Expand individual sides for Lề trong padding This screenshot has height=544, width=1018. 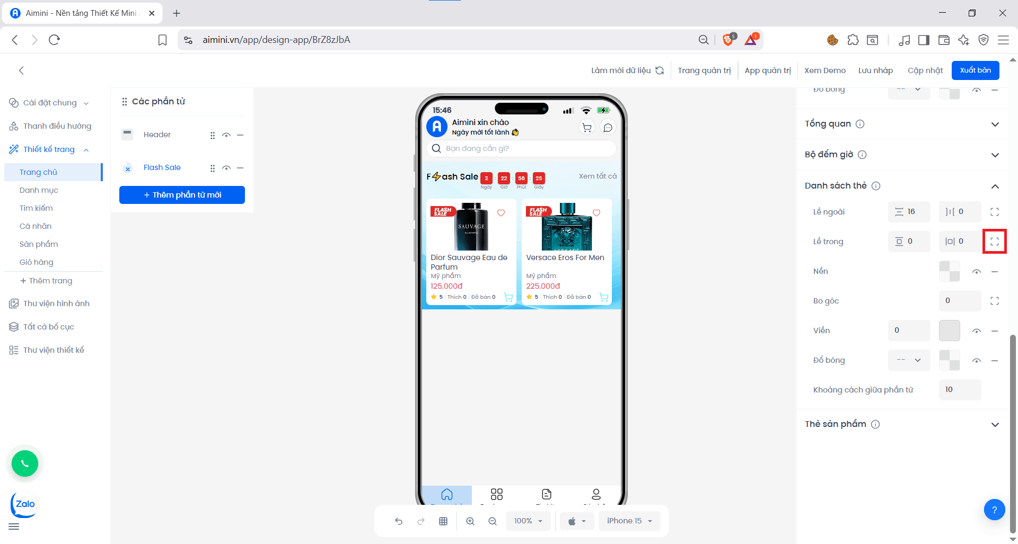pos(994,242)
